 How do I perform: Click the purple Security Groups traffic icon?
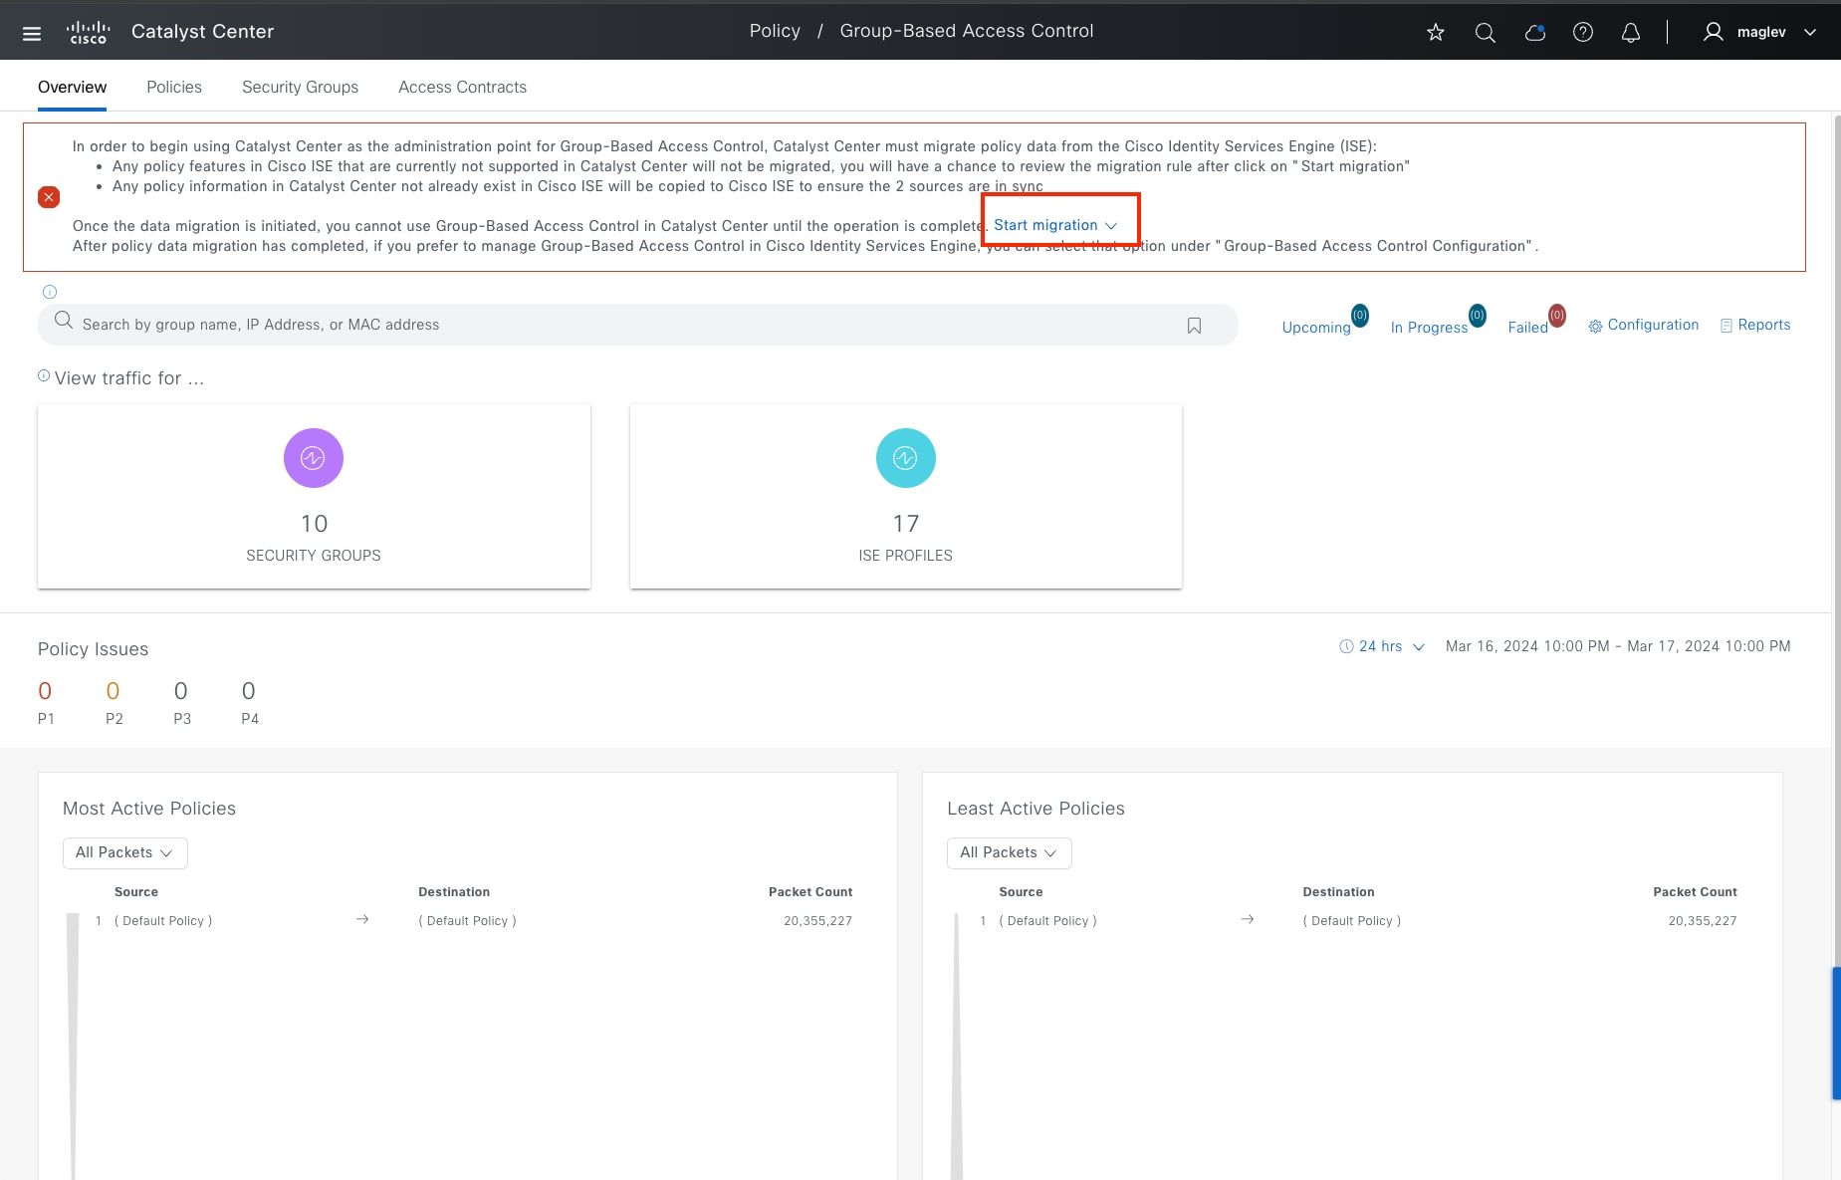[314, 458]
